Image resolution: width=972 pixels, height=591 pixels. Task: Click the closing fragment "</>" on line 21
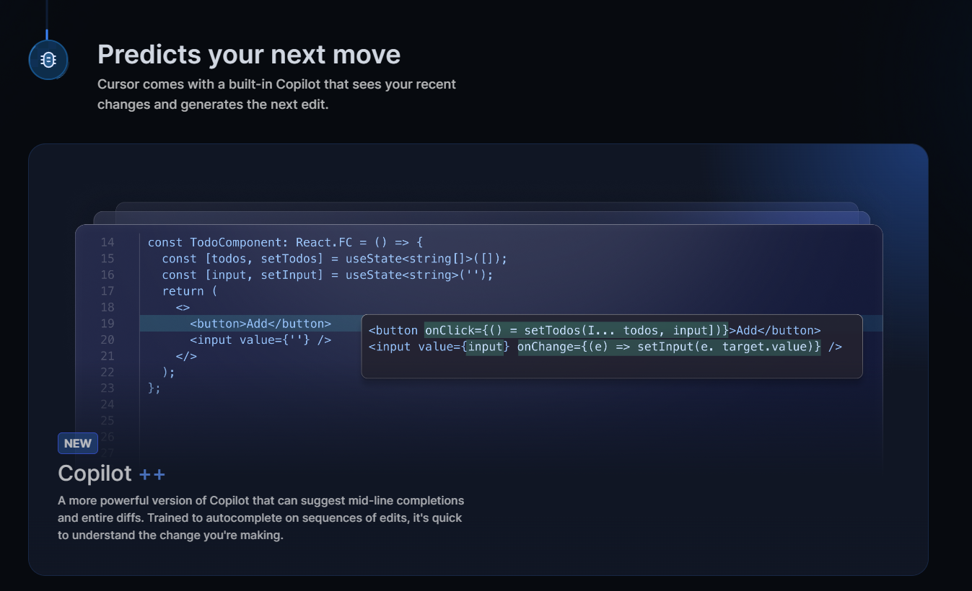click(x=186, y=356)
